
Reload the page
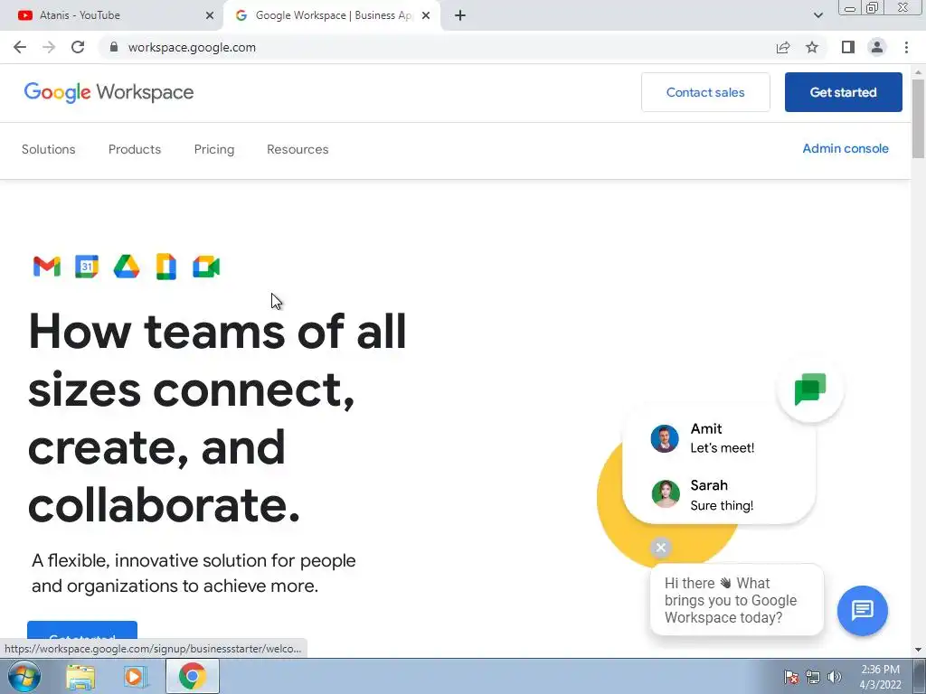coord(78,47)
